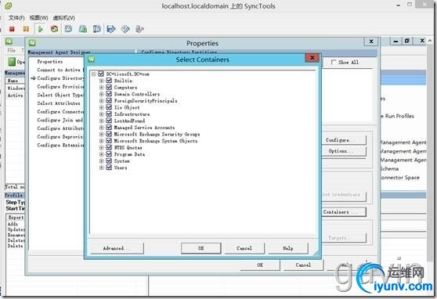
Task: Click the orange pause VM toolbar icon
Action: pyautogui.click(x=26, y=29)
